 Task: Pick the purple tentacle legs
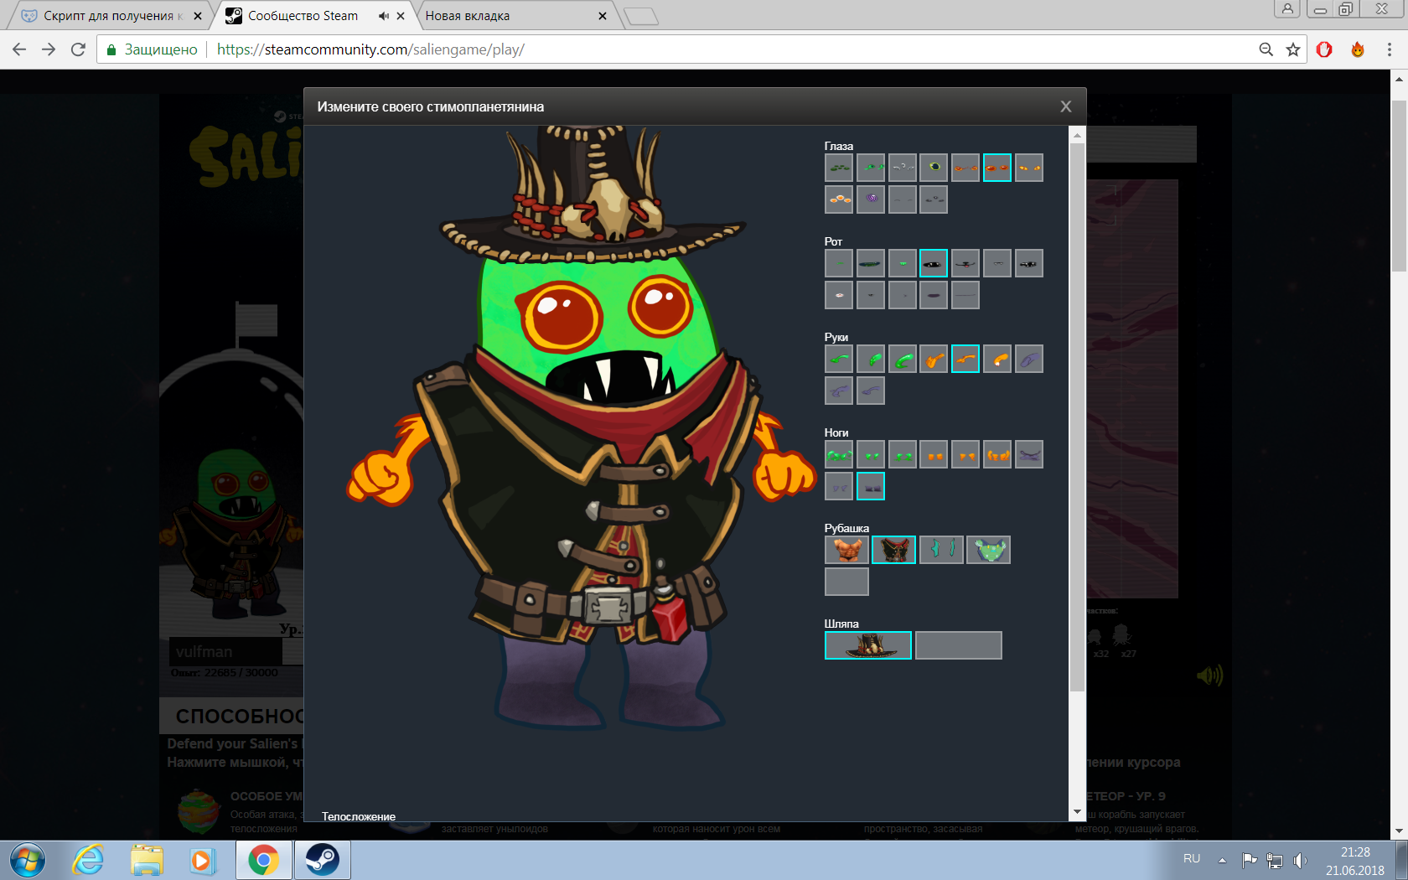pyautogui.click(x=1029, y=454)
